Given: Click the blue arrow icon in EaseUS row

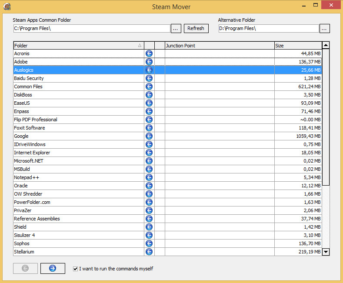Looking at the screenshot, I should point(149,103).
